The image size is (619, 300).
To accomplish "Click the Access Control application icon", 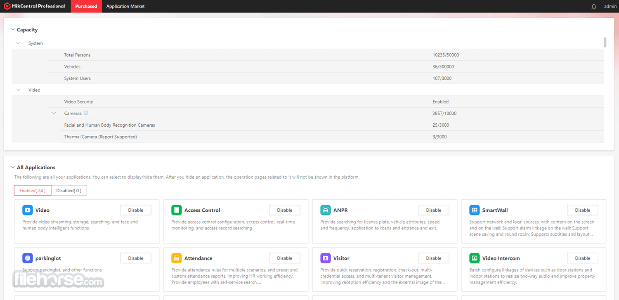I will (x=177, y=210).
